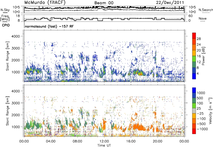This screenshot has height=147, width=213.
Task: Click the Power [dB] colorbar title
Action: 203,56
